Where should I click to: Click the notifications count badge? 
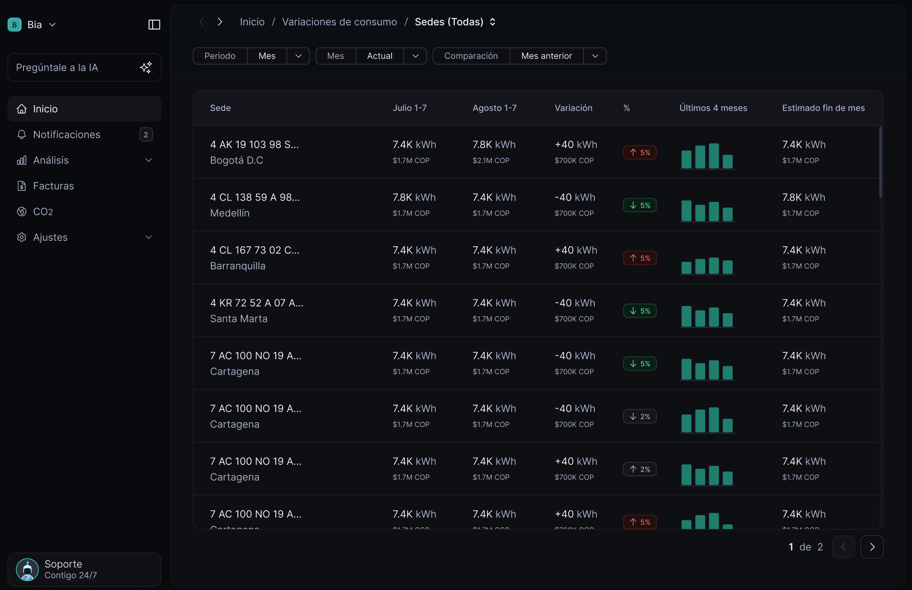point(146,134)
